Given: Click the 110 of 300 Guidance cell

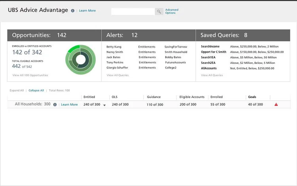Looking at the screenshot, I should [x=155, y=105].
